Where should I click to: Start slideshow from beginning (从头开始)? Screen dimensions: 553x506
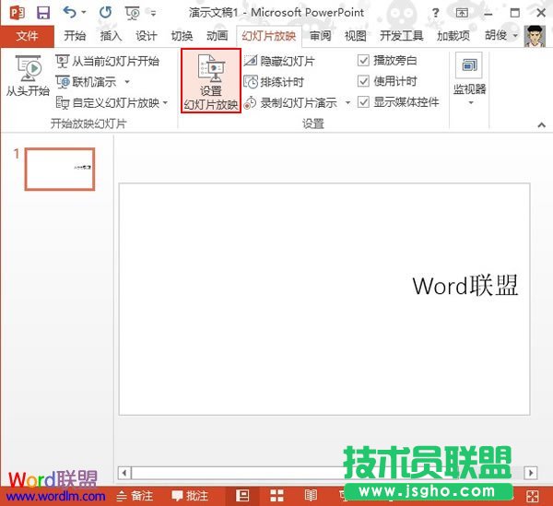(28, 77)
